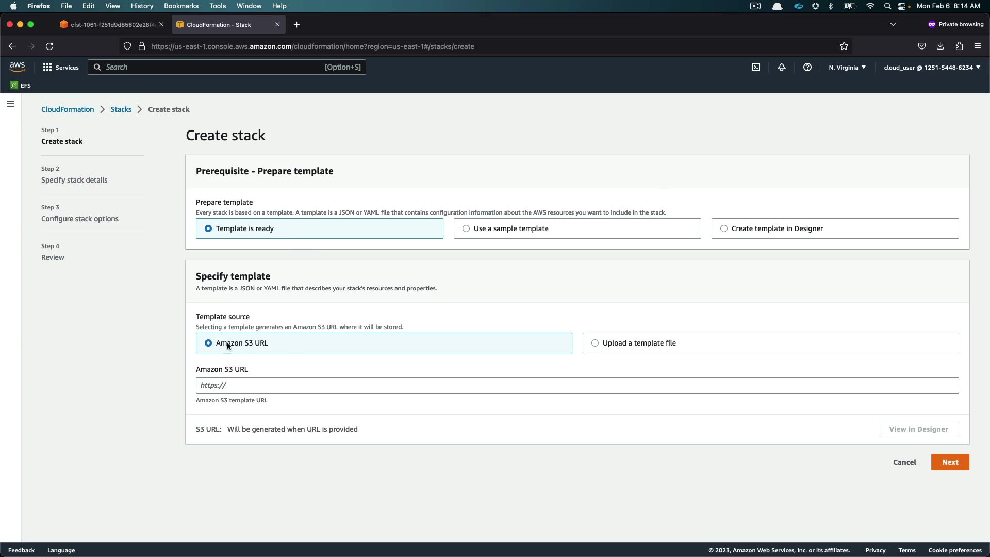Expand Firefox list all tabs chevron
This screenshot has height=557, width=990.
point(893,24)
